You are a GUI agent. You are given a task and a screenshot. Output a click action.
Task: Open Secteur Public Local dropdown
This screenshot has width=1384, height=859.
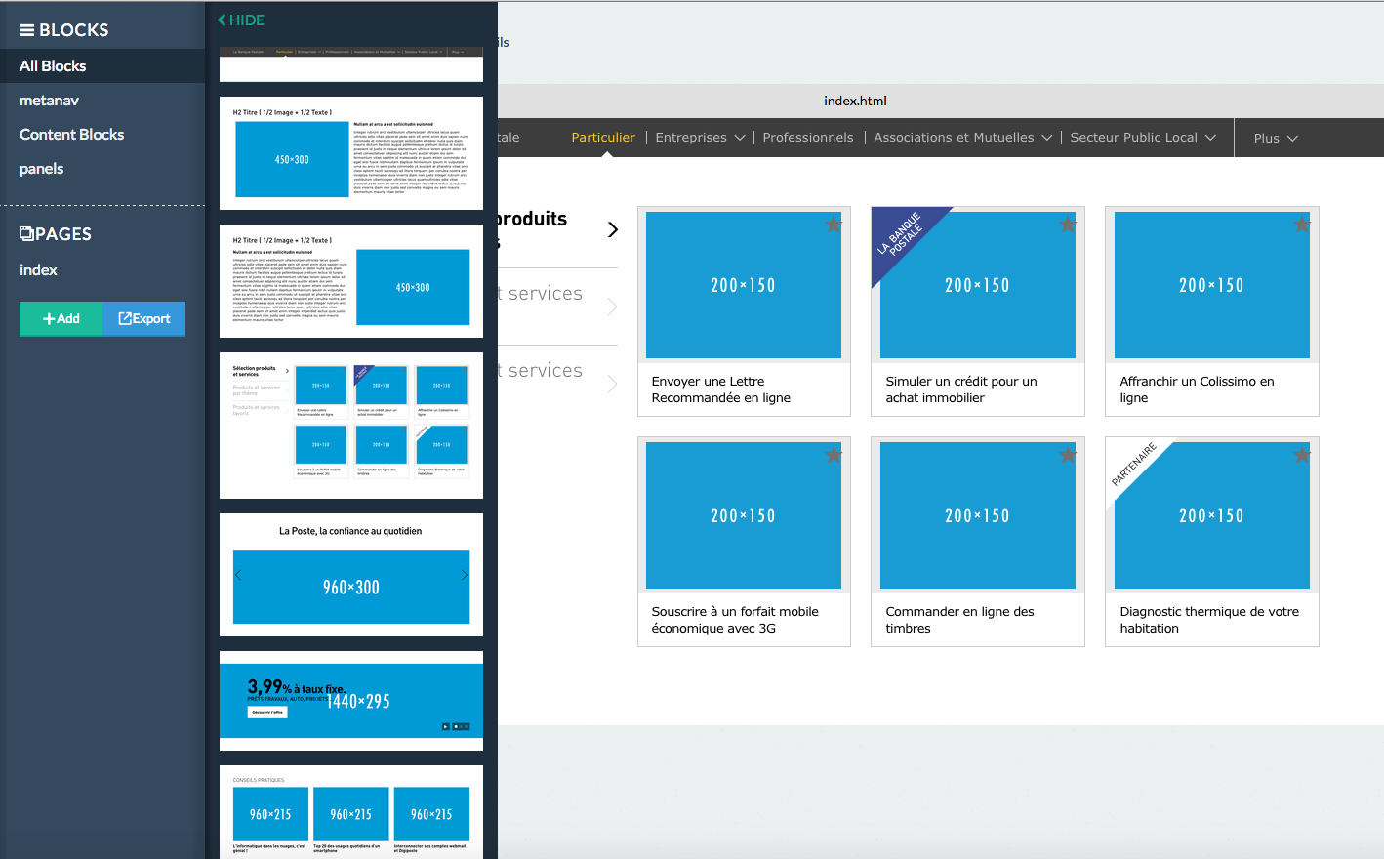[1143, 138]
